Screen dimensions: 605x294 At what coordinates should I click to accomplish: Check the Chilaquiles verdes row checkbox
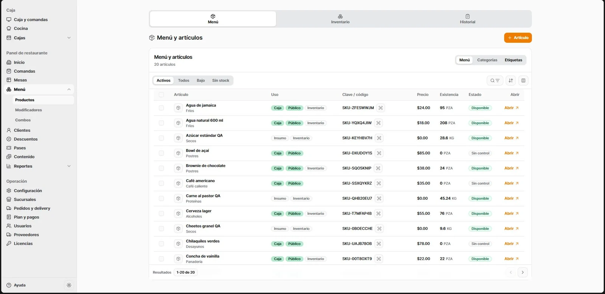point(161,244)
